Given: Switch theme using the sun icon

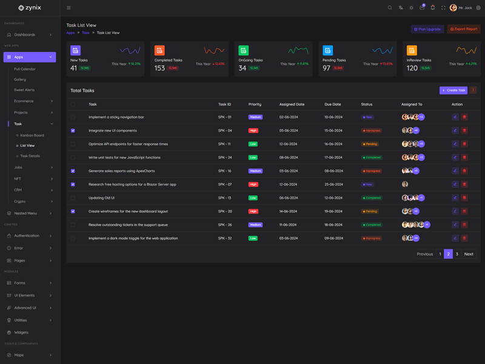Looking at the screenshot, I should pyautogui.click(x=411, y=8).
